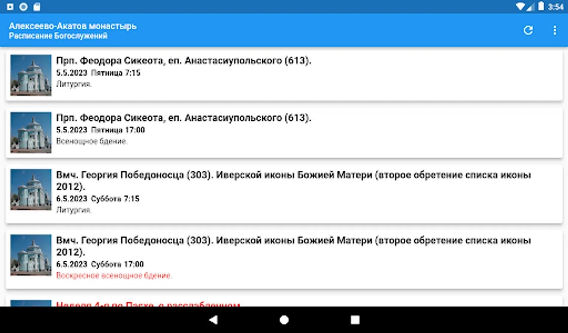Tap the first square notification icon
This screenshot has height=333, width=568.
(10, 7)
